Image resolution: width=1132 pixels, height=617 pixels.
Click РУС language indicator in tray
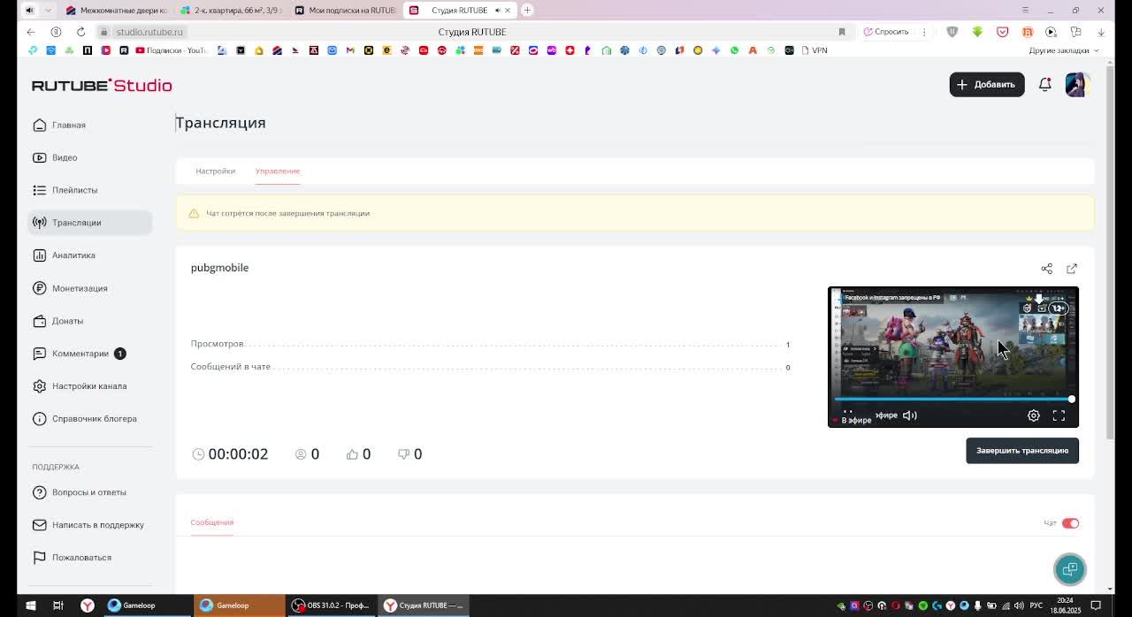tap(1036, 606)
